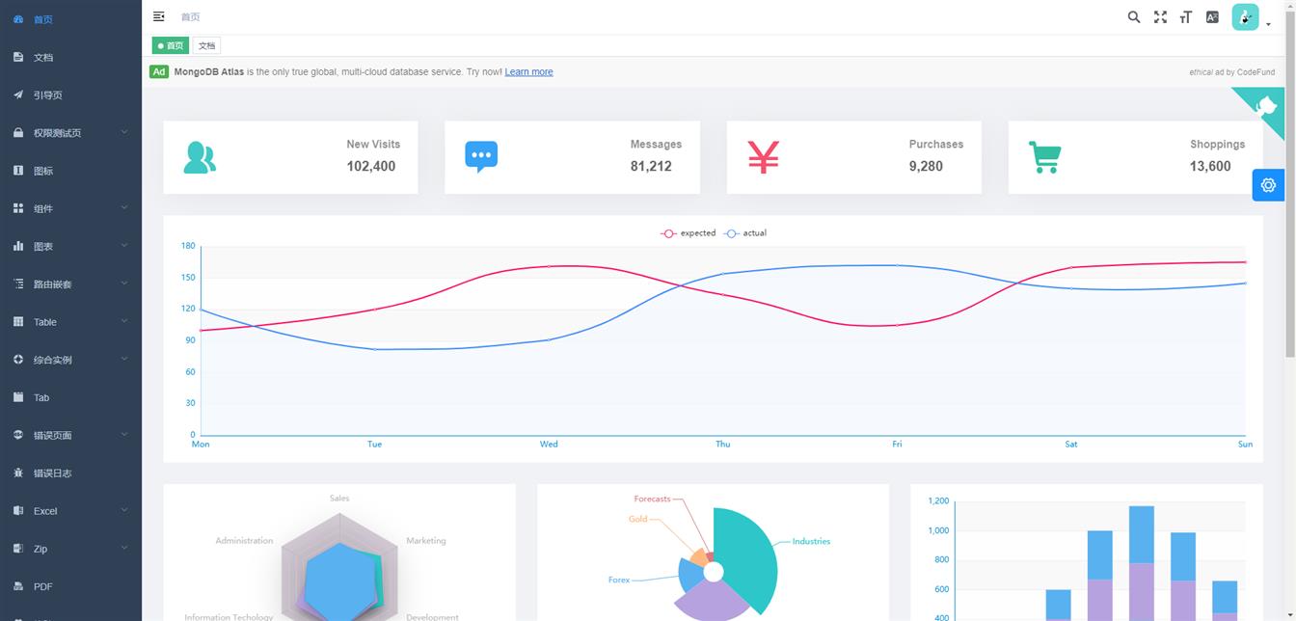This screenshot has height=621, width=1296.
Task: Collapse the sidebar with the hamburger icon
Action: 159,16
